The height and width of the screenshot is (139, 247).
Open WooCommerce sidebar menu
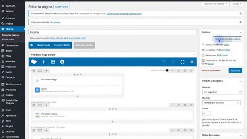[13, 85]
